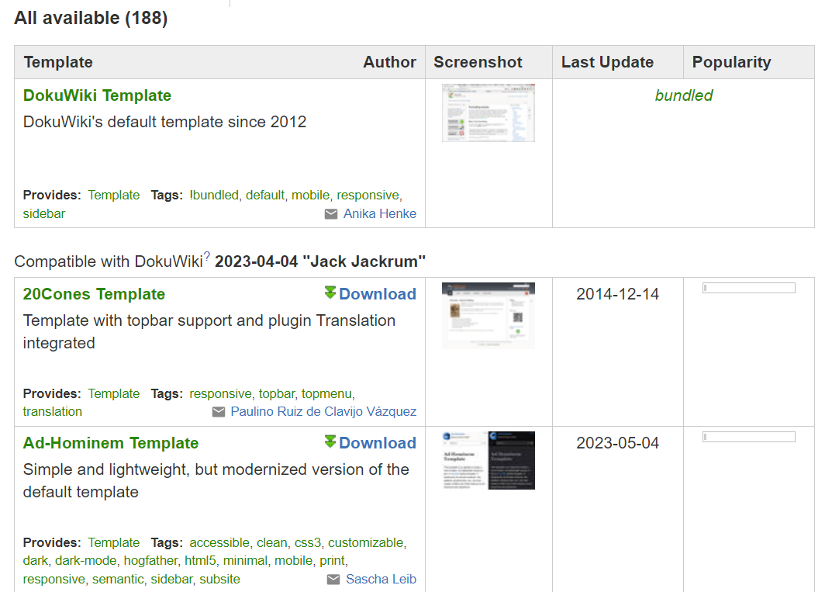Open the 20Cones Template screenshot thumbnail

point(488,315)
